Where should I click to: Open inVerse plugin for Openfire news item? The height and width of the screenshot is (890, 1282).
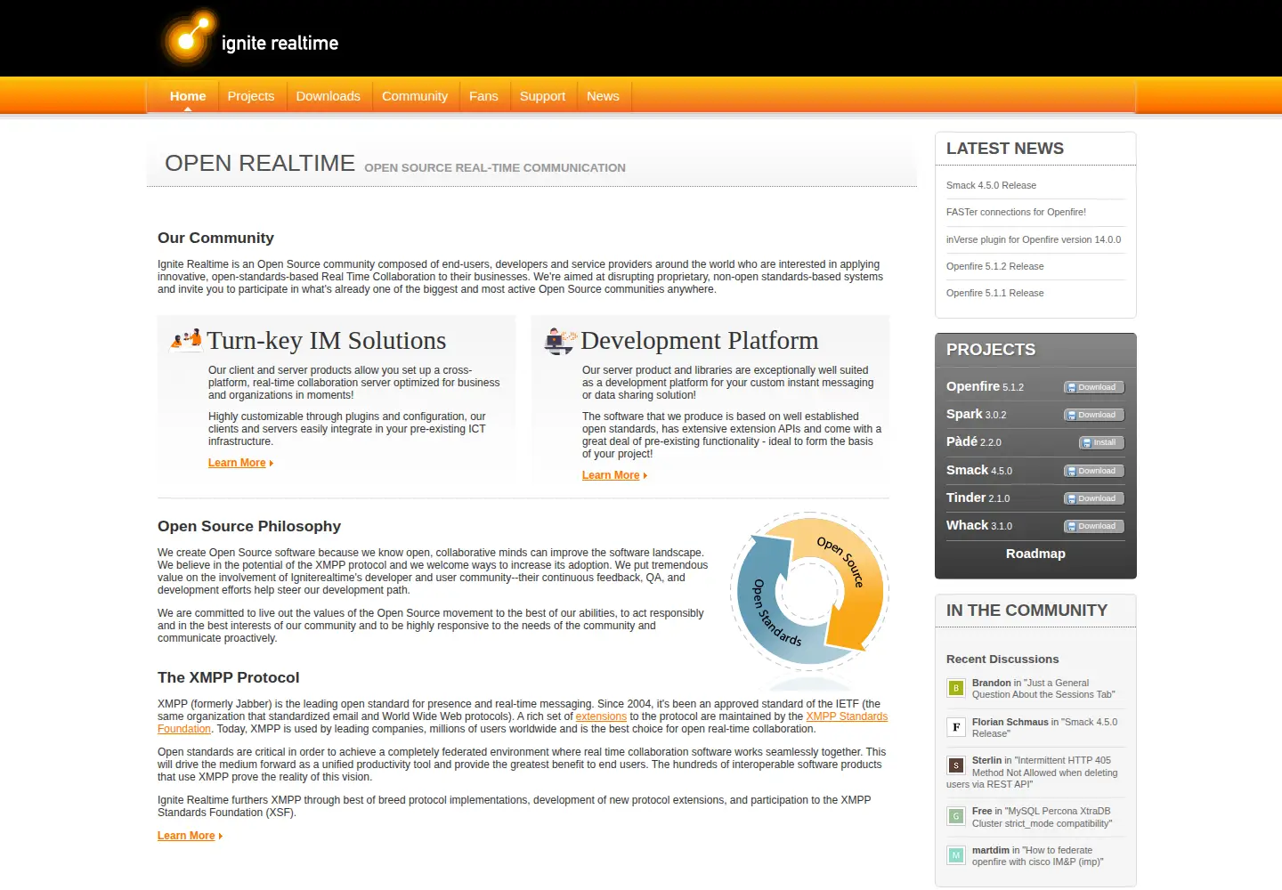click(1034, 239)
